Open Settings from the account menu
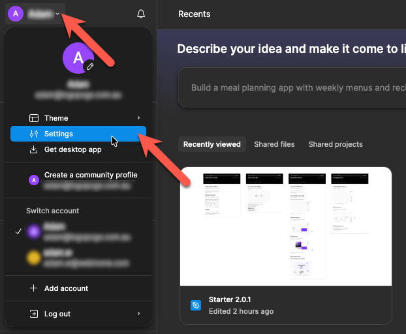Screen dimensions: 406x334 [78, 134]
